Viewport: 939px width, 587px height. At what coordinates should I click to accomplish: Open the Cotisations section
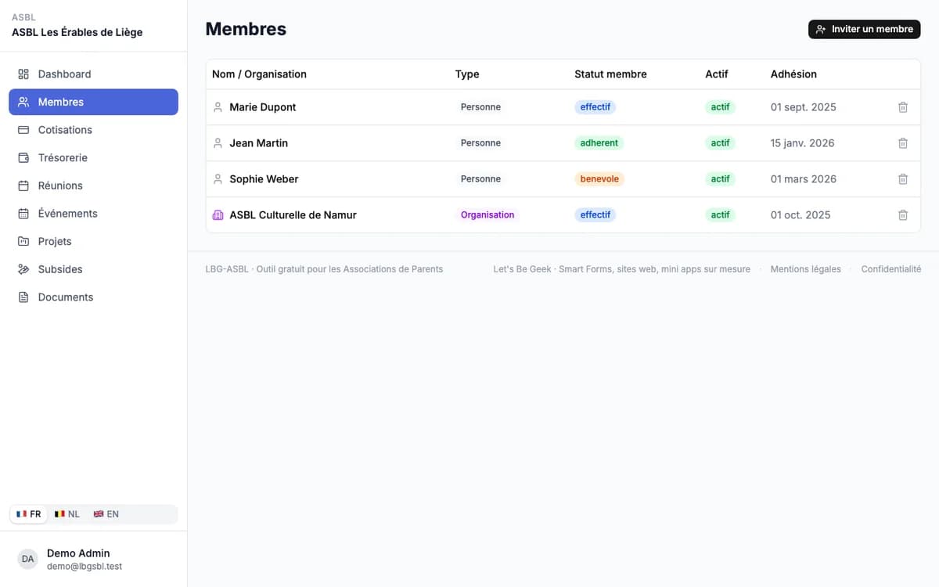pyautogui.click(x=93, y=130)
